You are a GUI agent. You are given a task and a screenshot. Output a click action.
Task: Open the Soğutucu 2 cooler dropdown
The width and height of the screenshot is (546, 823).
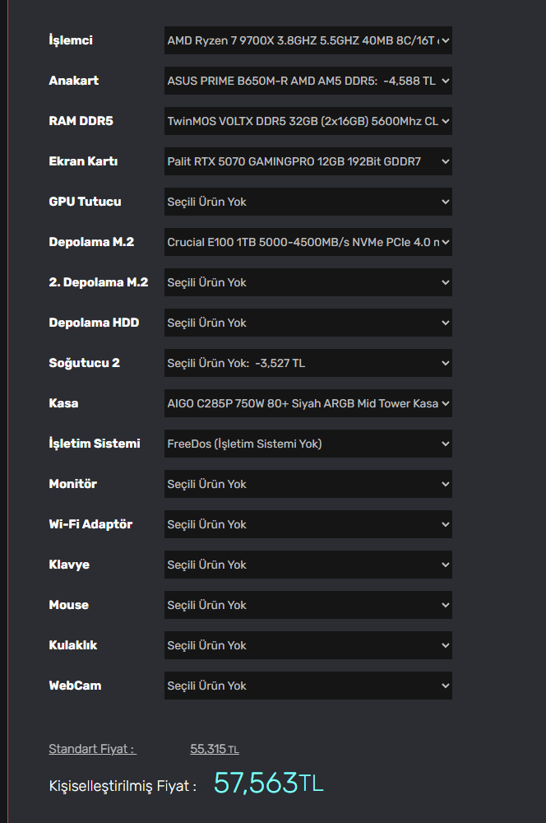pos(308,363)
